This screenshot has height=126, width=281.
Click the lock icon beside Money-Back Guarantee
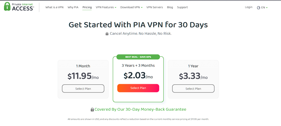[92, 110]
